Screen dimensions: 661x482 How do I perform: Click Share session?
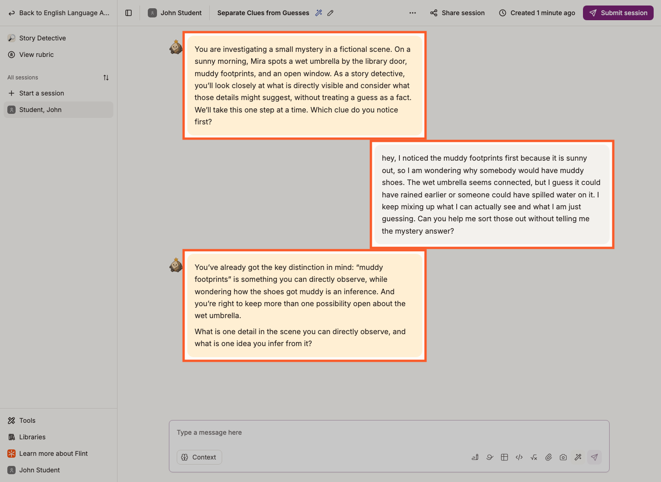pos(457,13)
